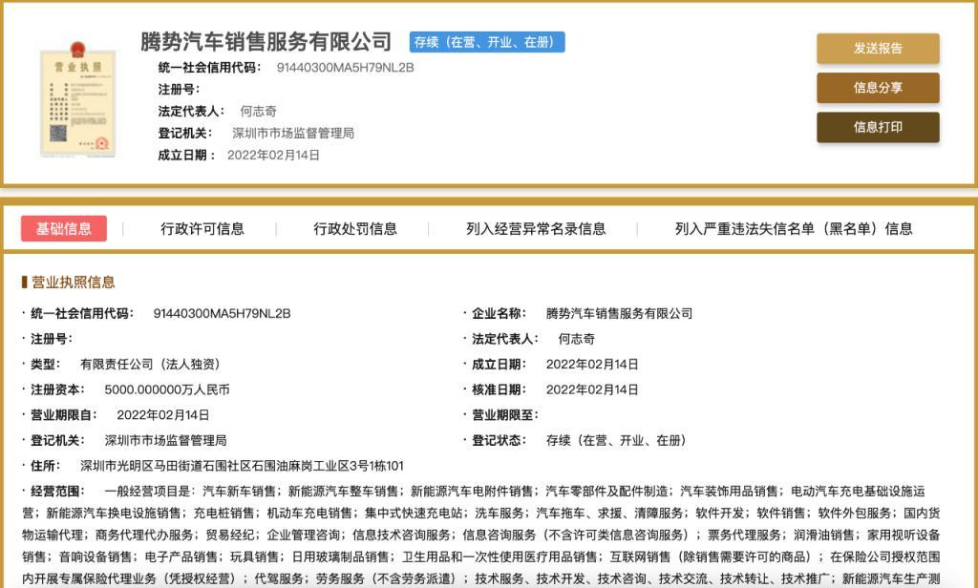Click the legal representative name 何志奇 in the header

pos(258,111)
